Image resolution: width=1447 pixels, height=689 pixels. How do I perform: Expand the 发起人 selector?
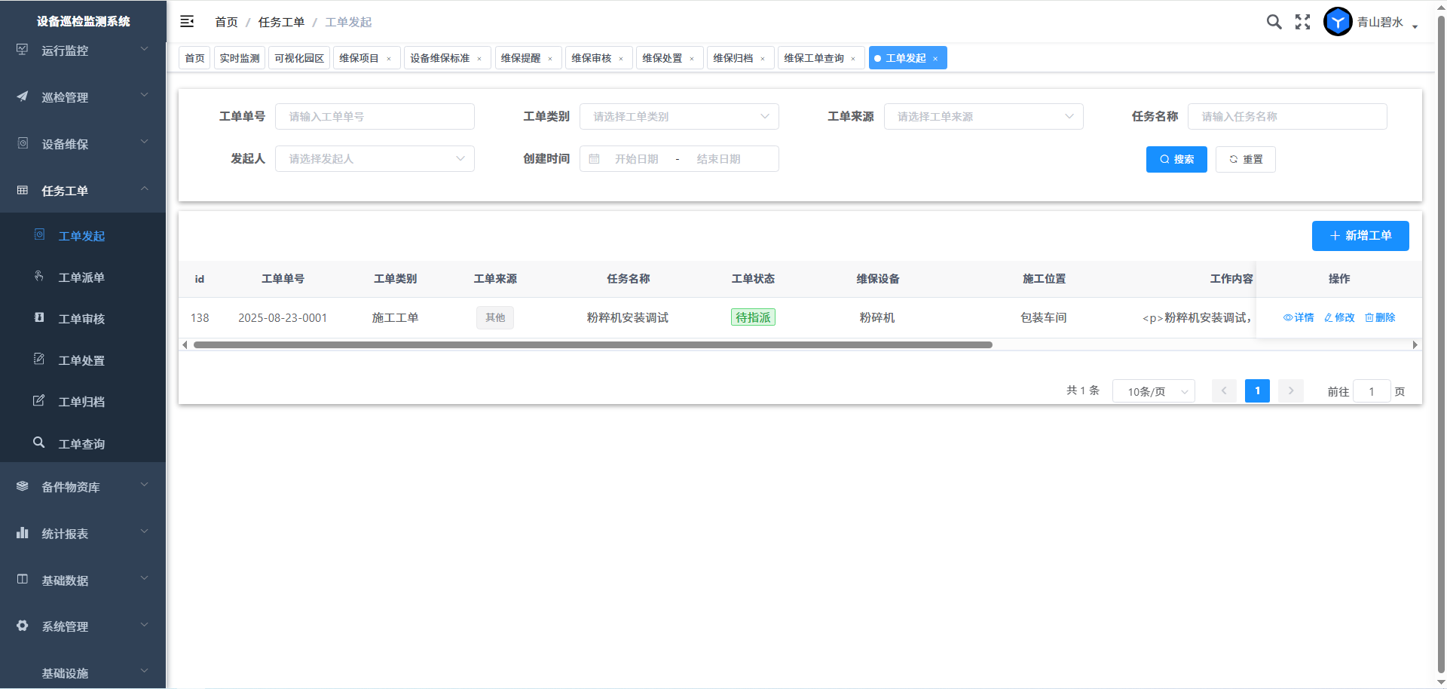375,159
